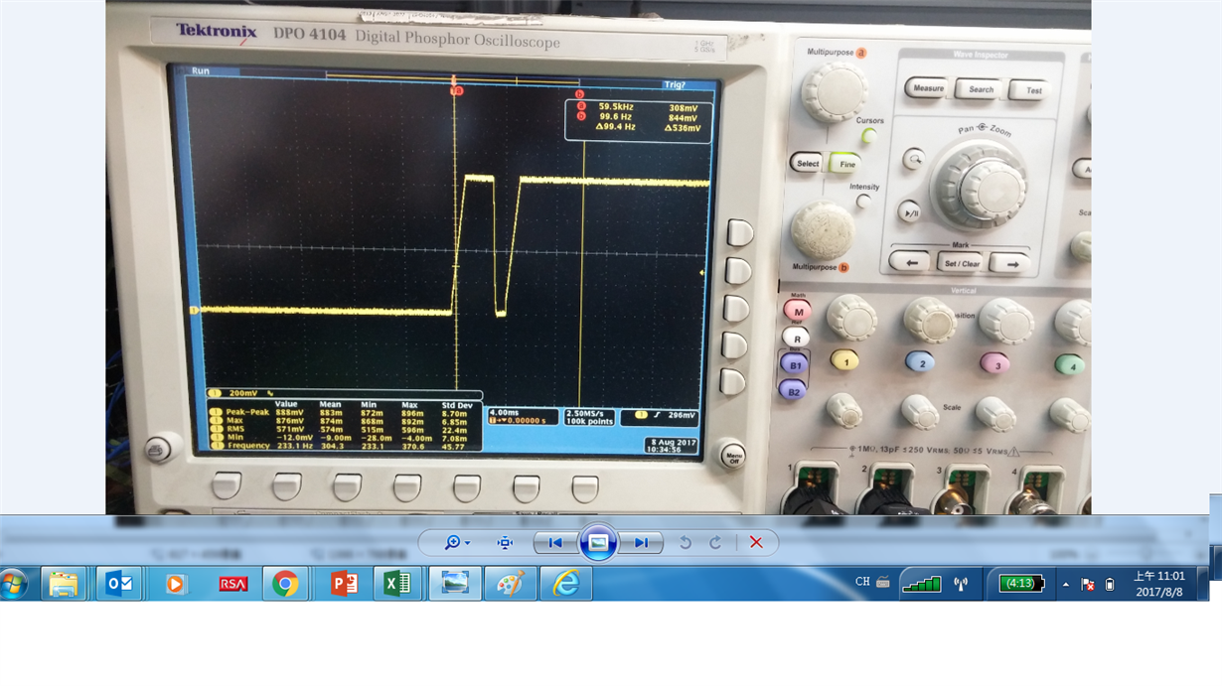The image size is (1222, 686).
Task: Go to the next picture
Action: pyautogui.click(x=641, y=542)
